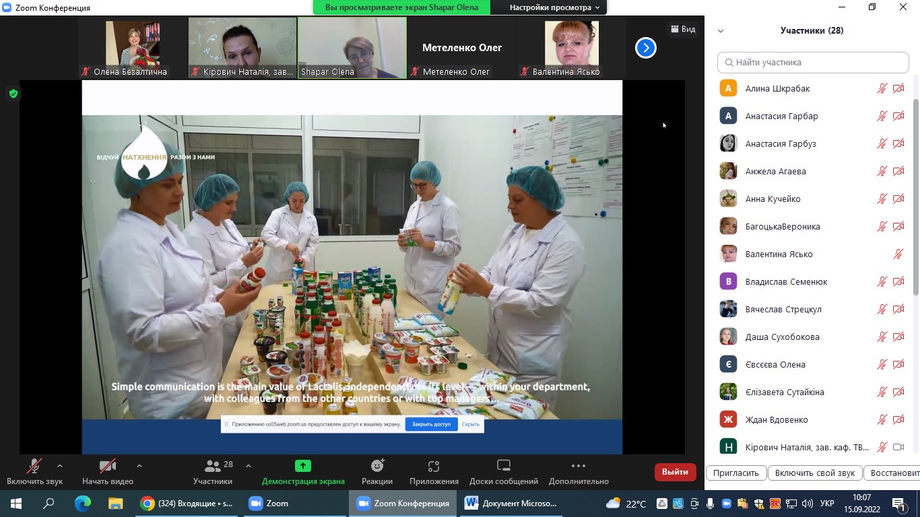Select participant Анастасия Гарбар
Image resolution: width=920 pixels, height=517 pixels.
[x=812, y=116]
